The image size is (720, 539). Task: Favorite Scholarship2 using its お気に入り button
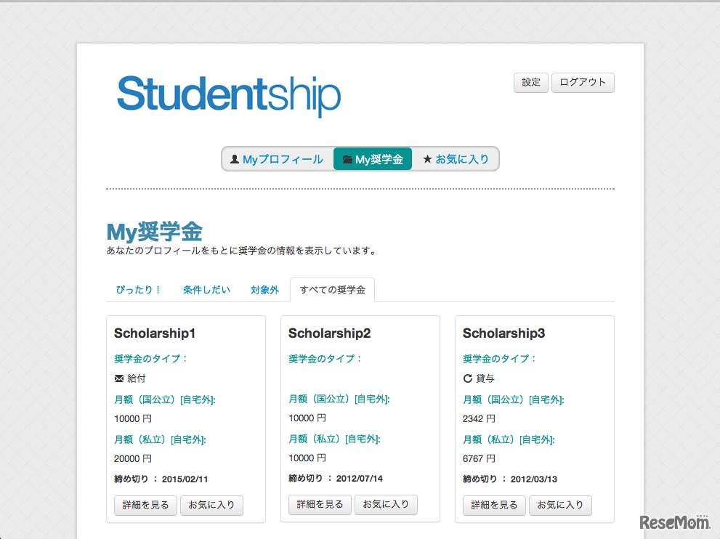click(386, 505)
